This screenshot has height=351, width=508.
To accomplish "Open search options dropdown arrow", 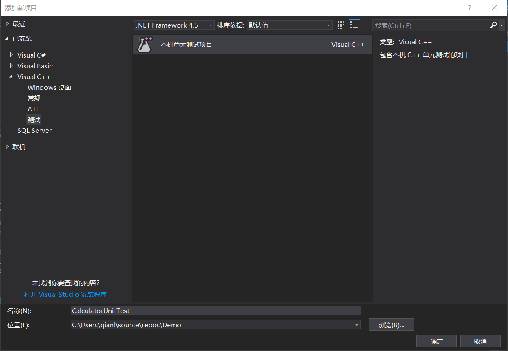I will pos(502,25).
